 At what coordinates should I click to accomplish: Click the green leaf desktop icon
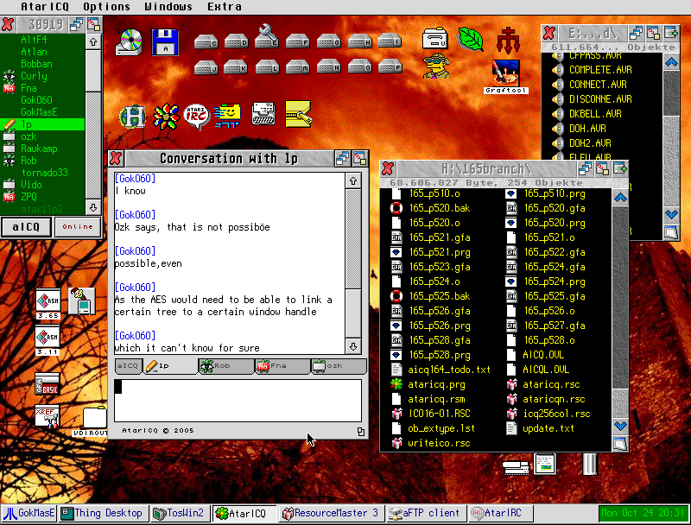pyautogui.click(x=471, y=39)
